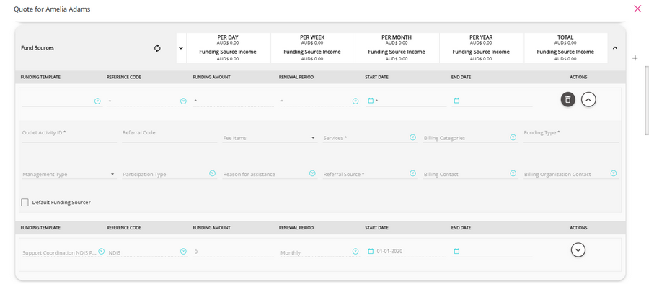The height and width of the screenshot is (284, 654).
Task: Click the refresh icon beside Fund Sources
Action: (157, 48)
